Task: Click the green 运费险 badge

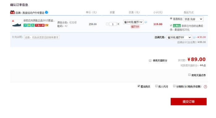Action: tap(177, 26)
